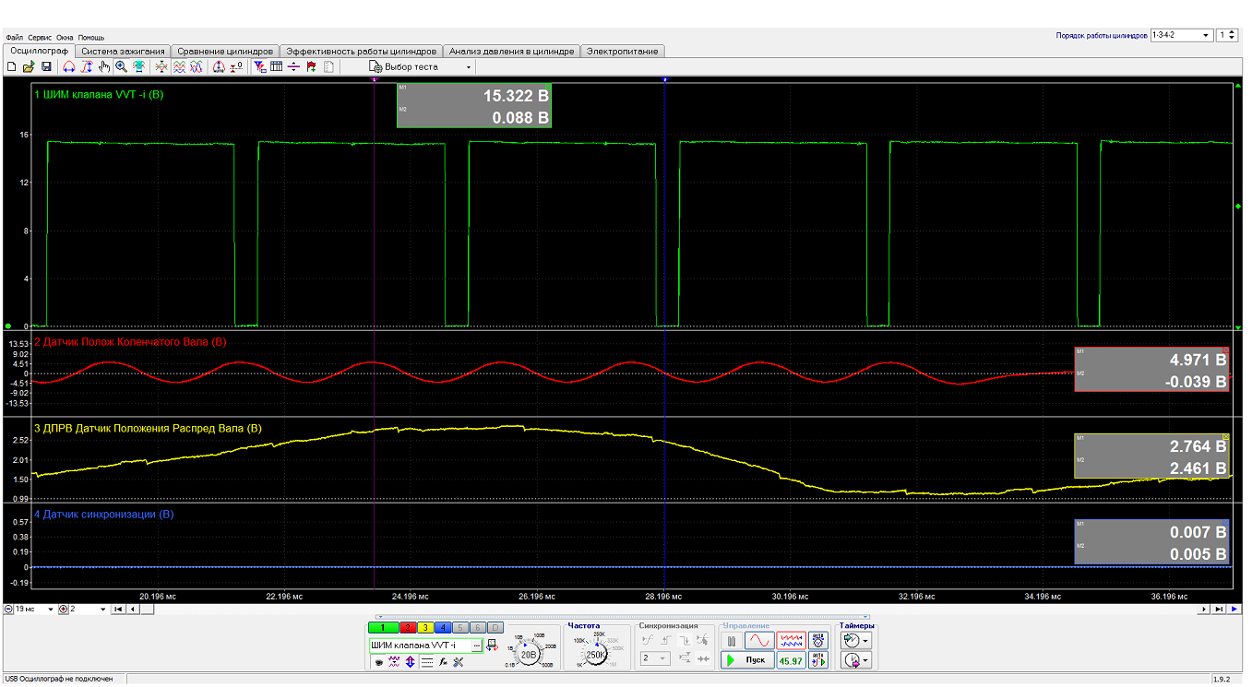
Task: Create a new file with blank page icon
Action: (11, 66)
